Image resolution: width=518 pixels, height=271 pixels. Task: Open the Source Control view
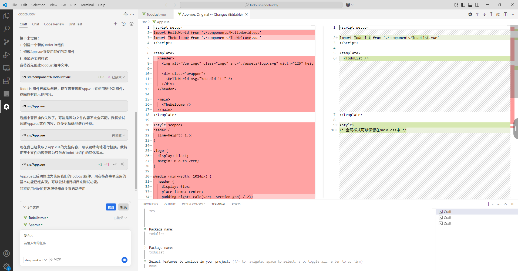click(x=6, y=42)
